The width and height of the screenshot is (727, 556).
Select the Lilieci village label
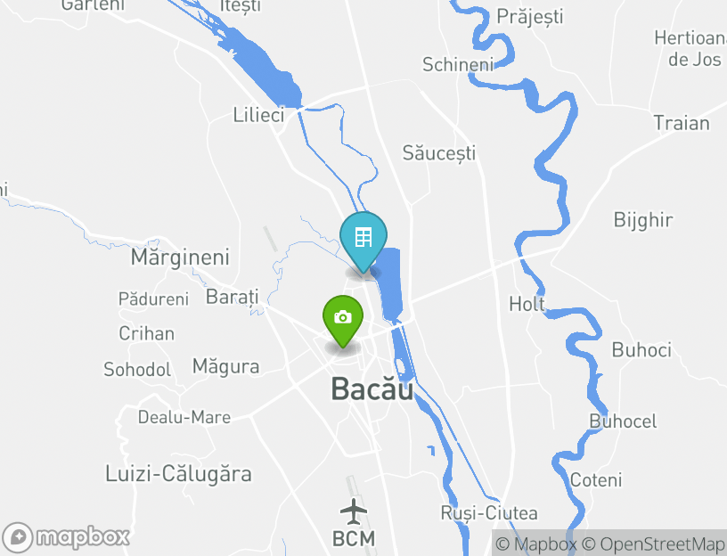pyautogui.click(x=258, y=115)
